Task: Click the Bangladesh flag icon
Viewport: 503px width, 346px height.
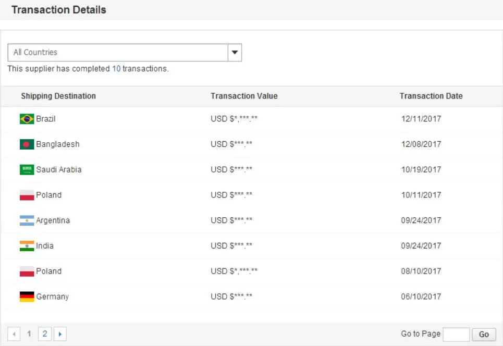Action: click(x=27, y=144)
